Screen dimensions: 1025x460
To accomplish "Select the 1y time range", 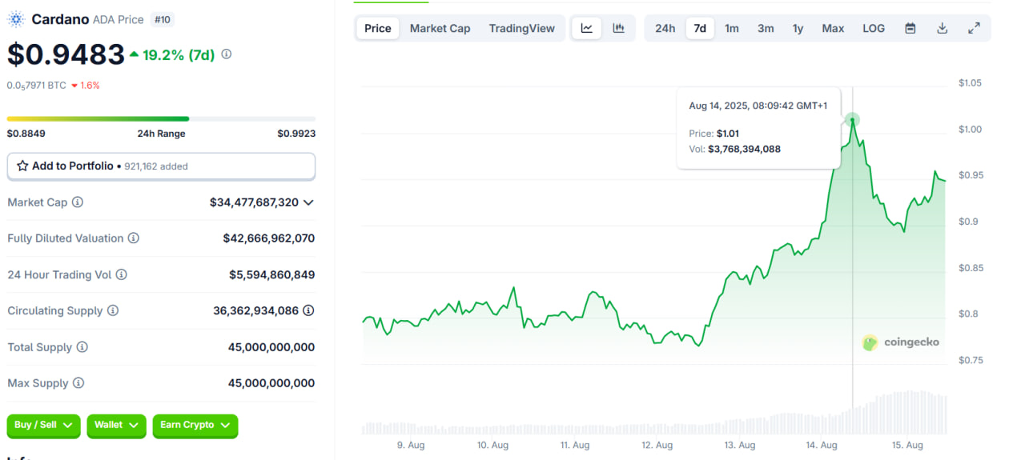I will (x=798, y=28).
